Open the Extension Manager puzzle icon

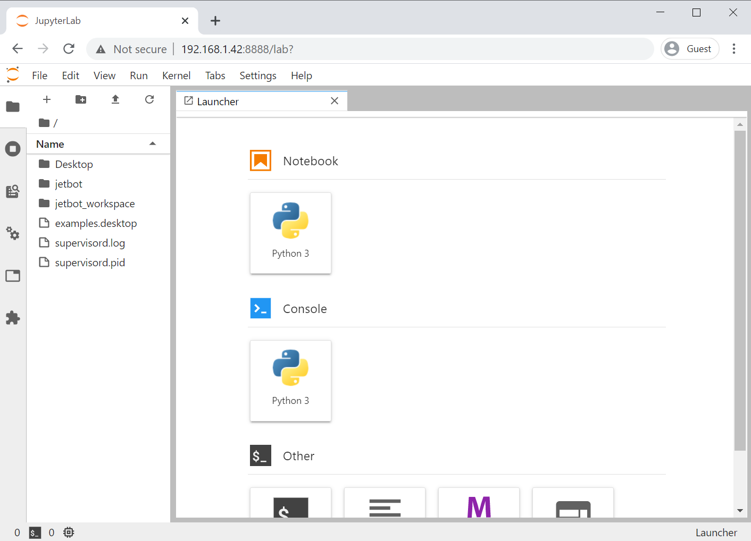click(x=13, y=318)
